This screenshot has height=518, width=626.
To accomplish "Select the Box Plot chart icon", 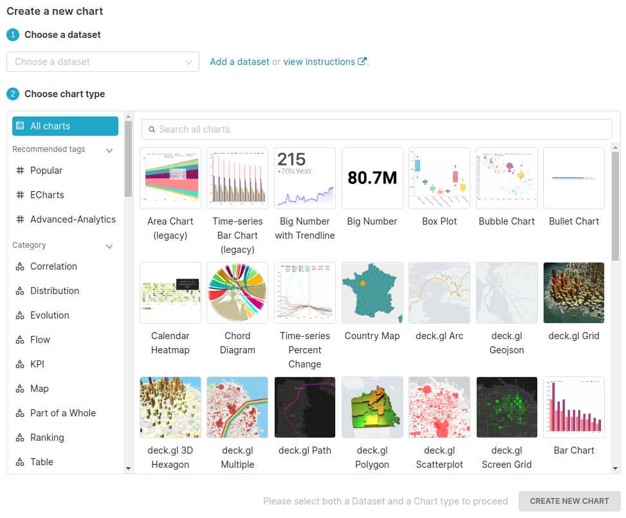I will (439, 178).
